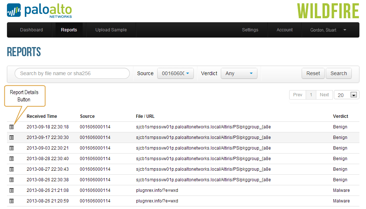Open report details for 2013-08-27 22:30:43 row
The image size is (366, 209).
click(x=11, y=169)
